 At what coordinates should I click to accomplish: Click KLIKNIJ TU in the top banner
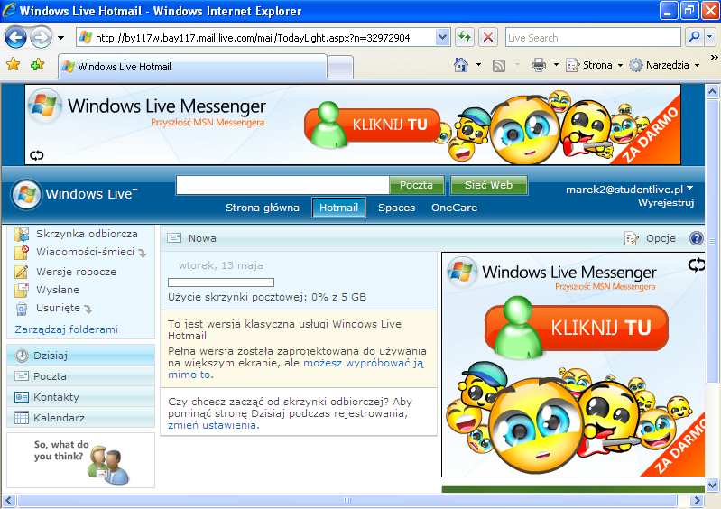tap(373, 125)
